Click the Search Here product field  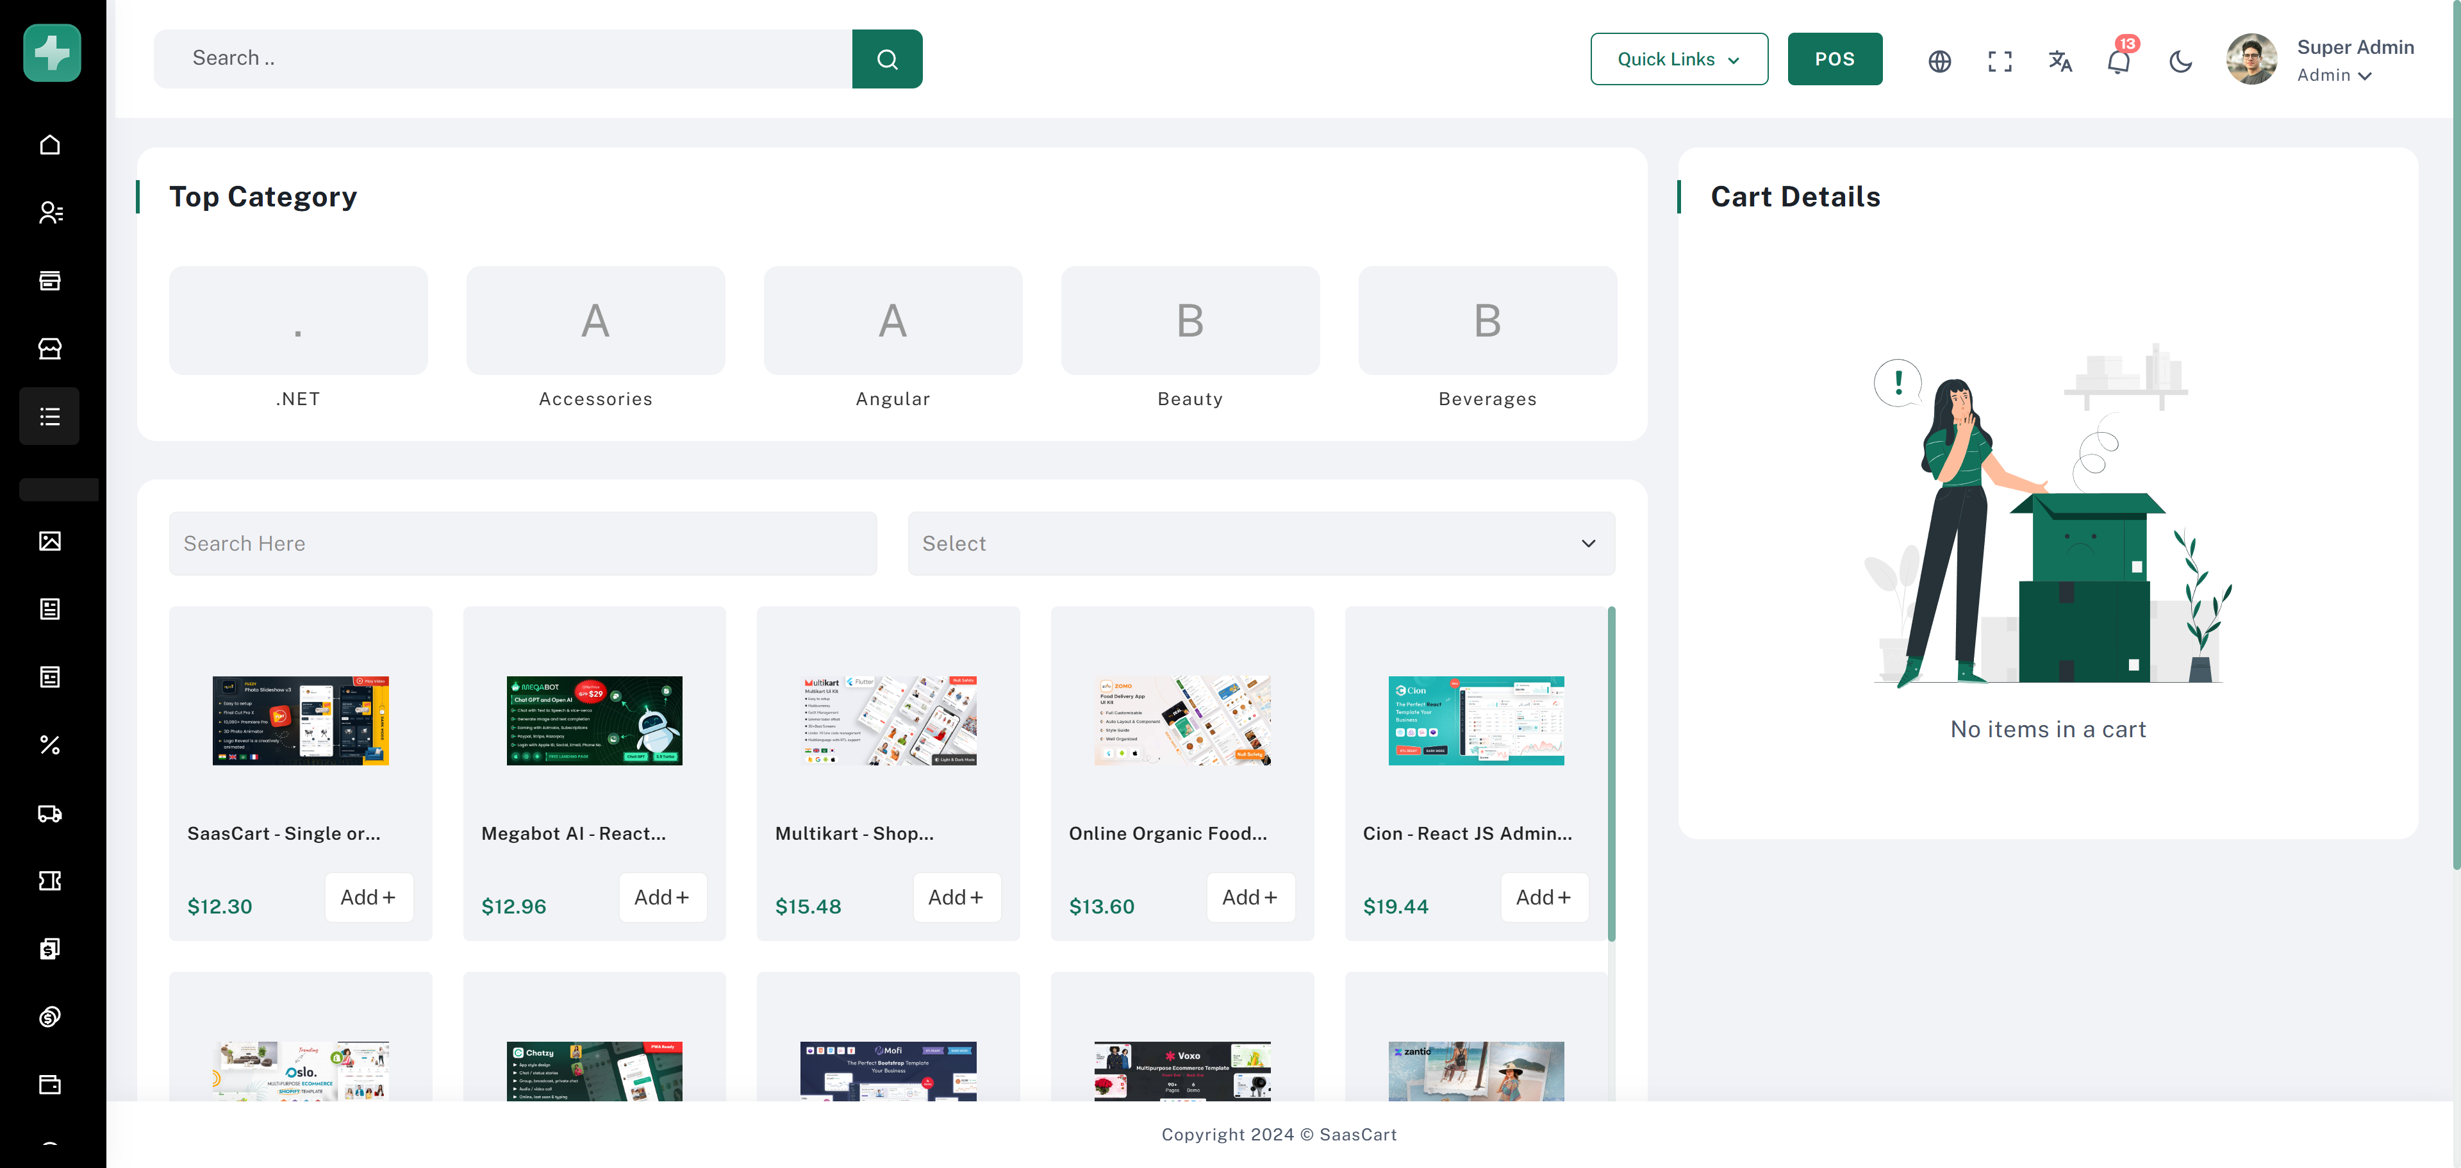point(522,543)
